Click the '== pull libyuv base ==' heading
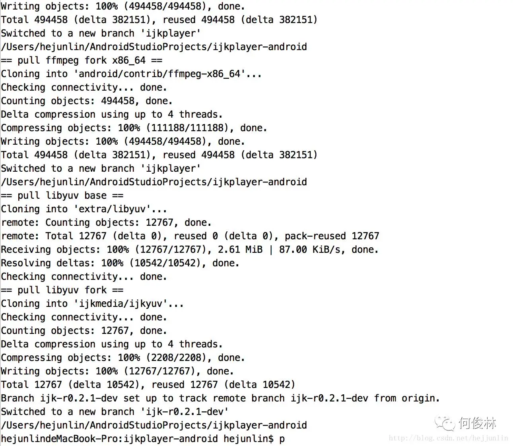The height and width of the screenshot is (446, 513). click(x=62, y=196)
